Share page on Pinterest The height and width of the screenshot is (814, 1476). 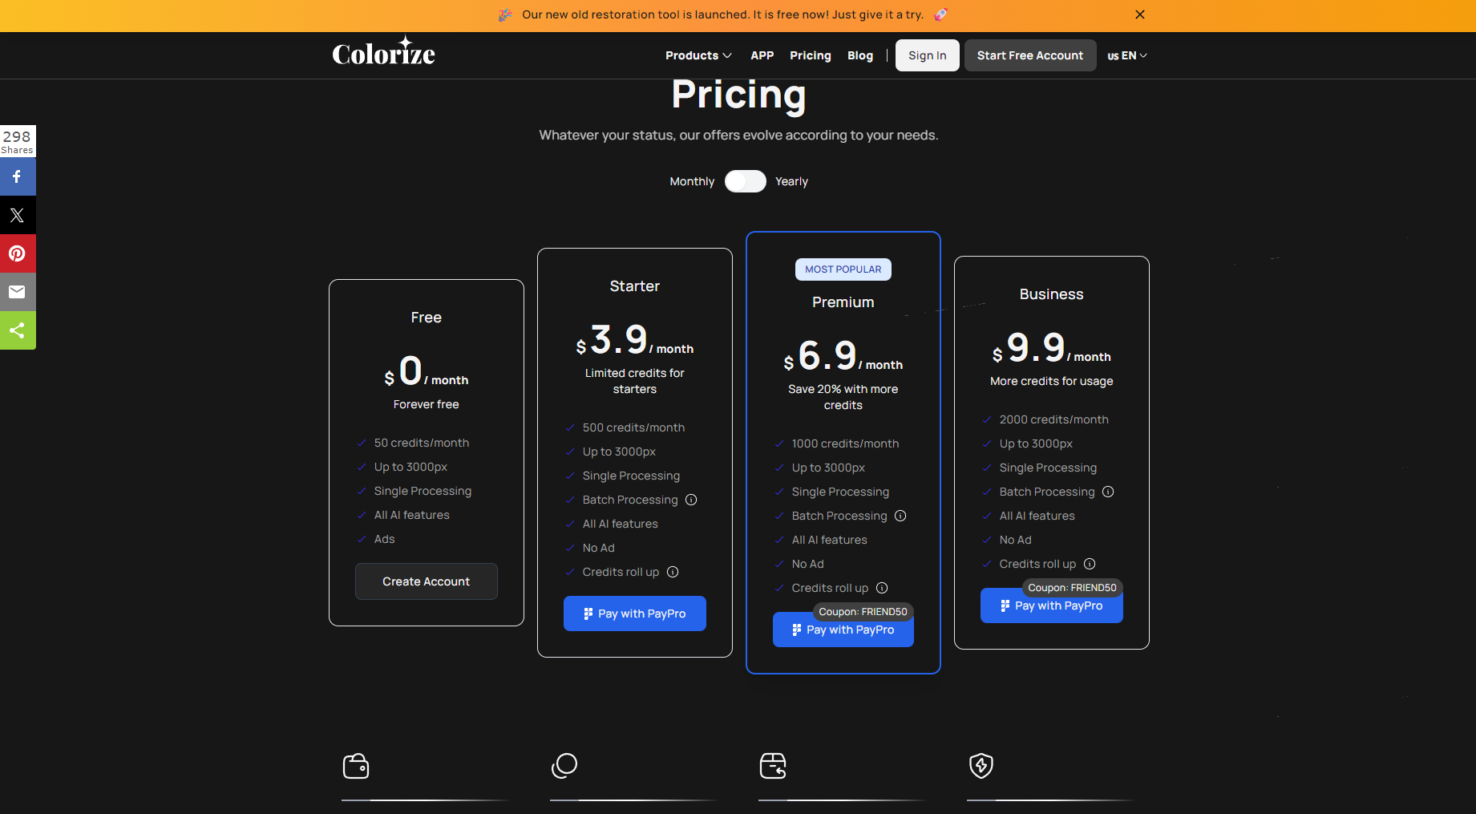17,253
